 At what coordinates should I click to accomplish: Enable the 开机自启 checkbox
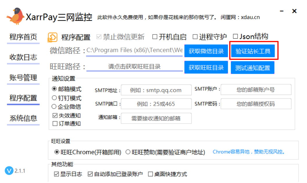pos(154,37)
